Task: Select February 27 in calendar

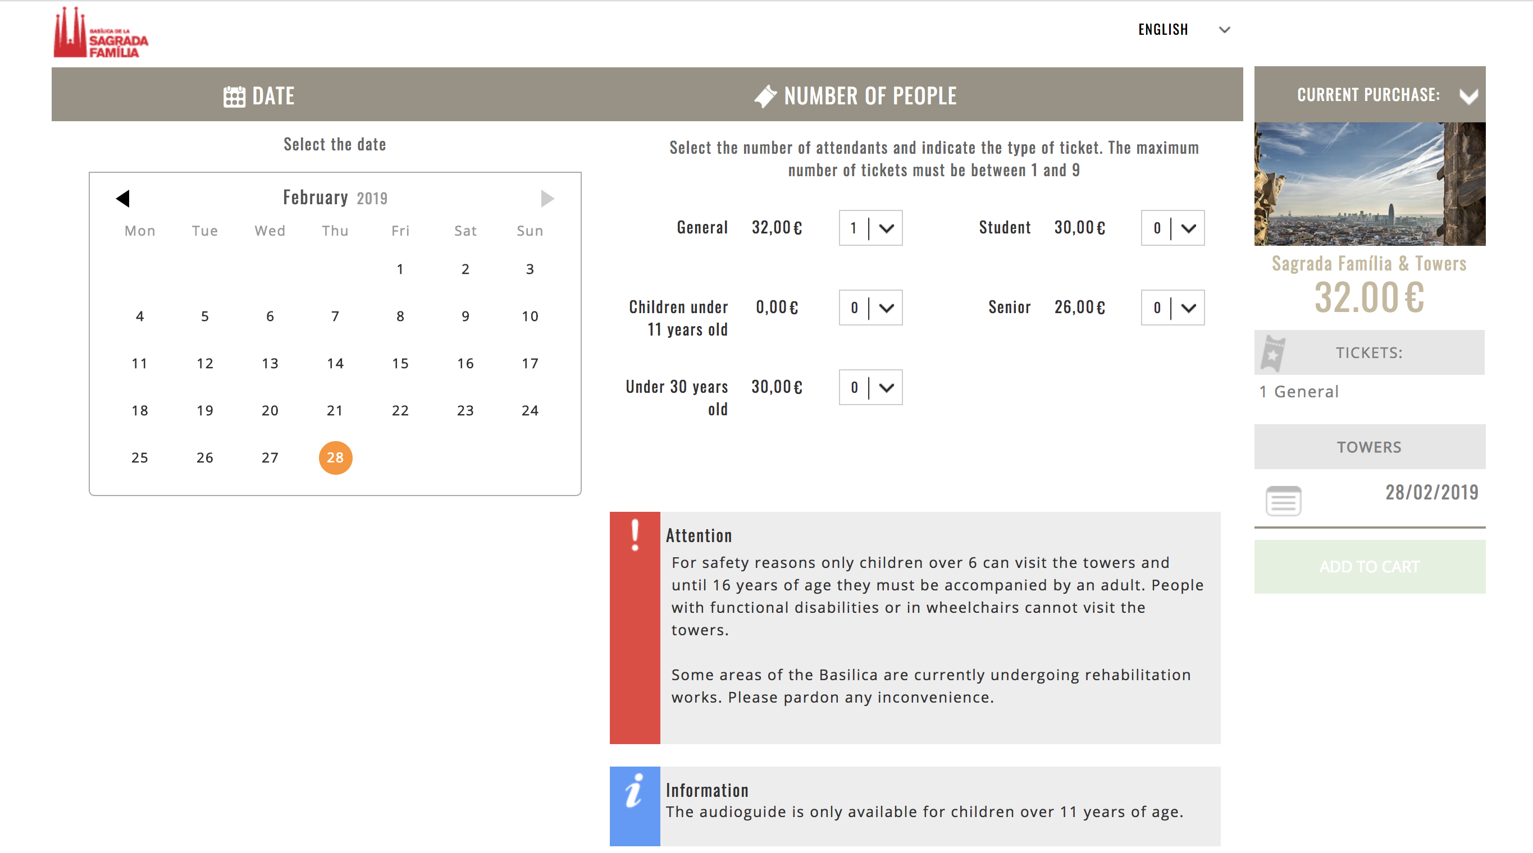Action: point(270,457)
